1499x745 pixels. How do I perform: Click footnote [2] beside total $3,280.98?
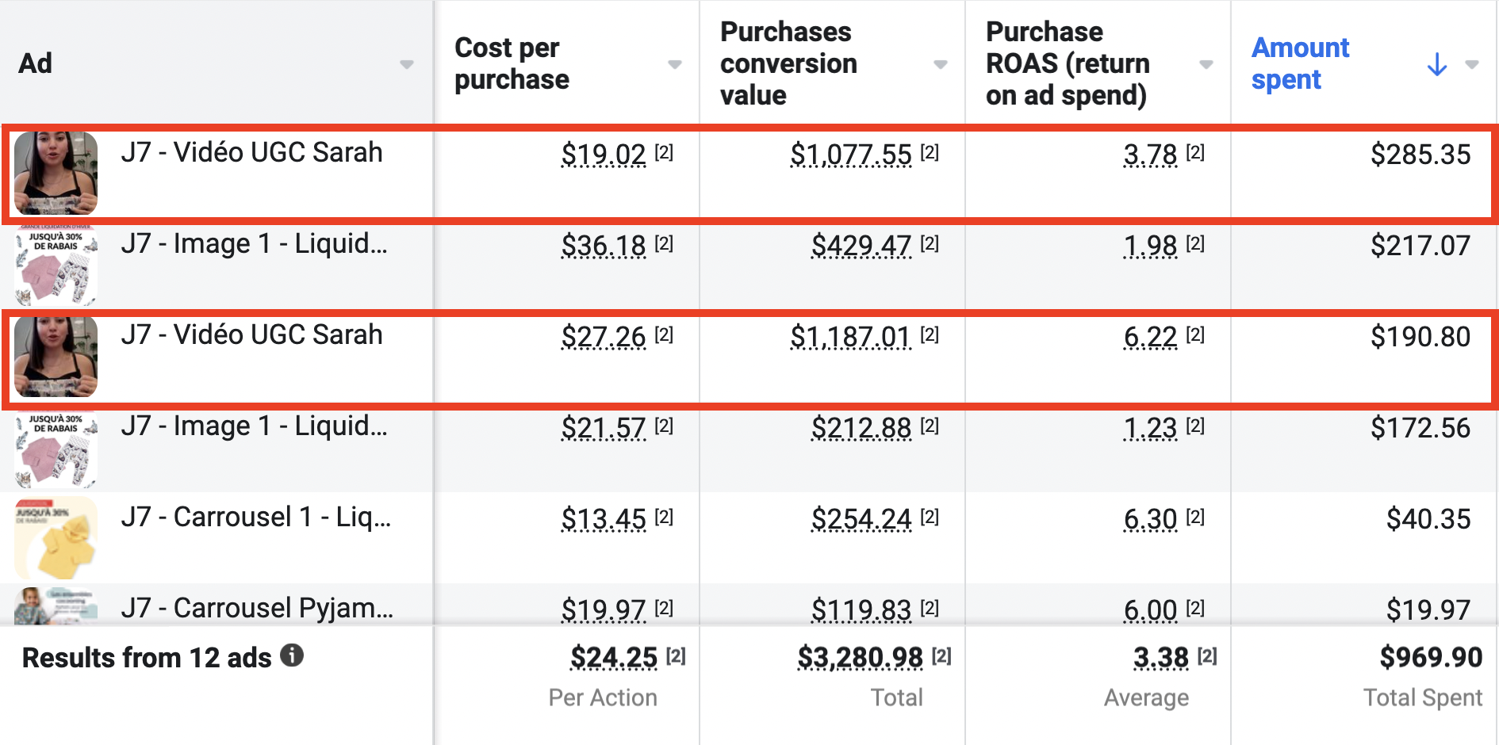[x=941, y=656]
